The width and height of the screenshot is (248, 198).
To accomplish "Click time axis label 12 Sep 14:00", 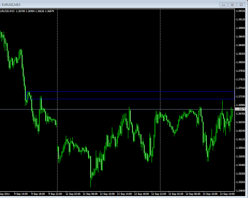I will 124,194.
